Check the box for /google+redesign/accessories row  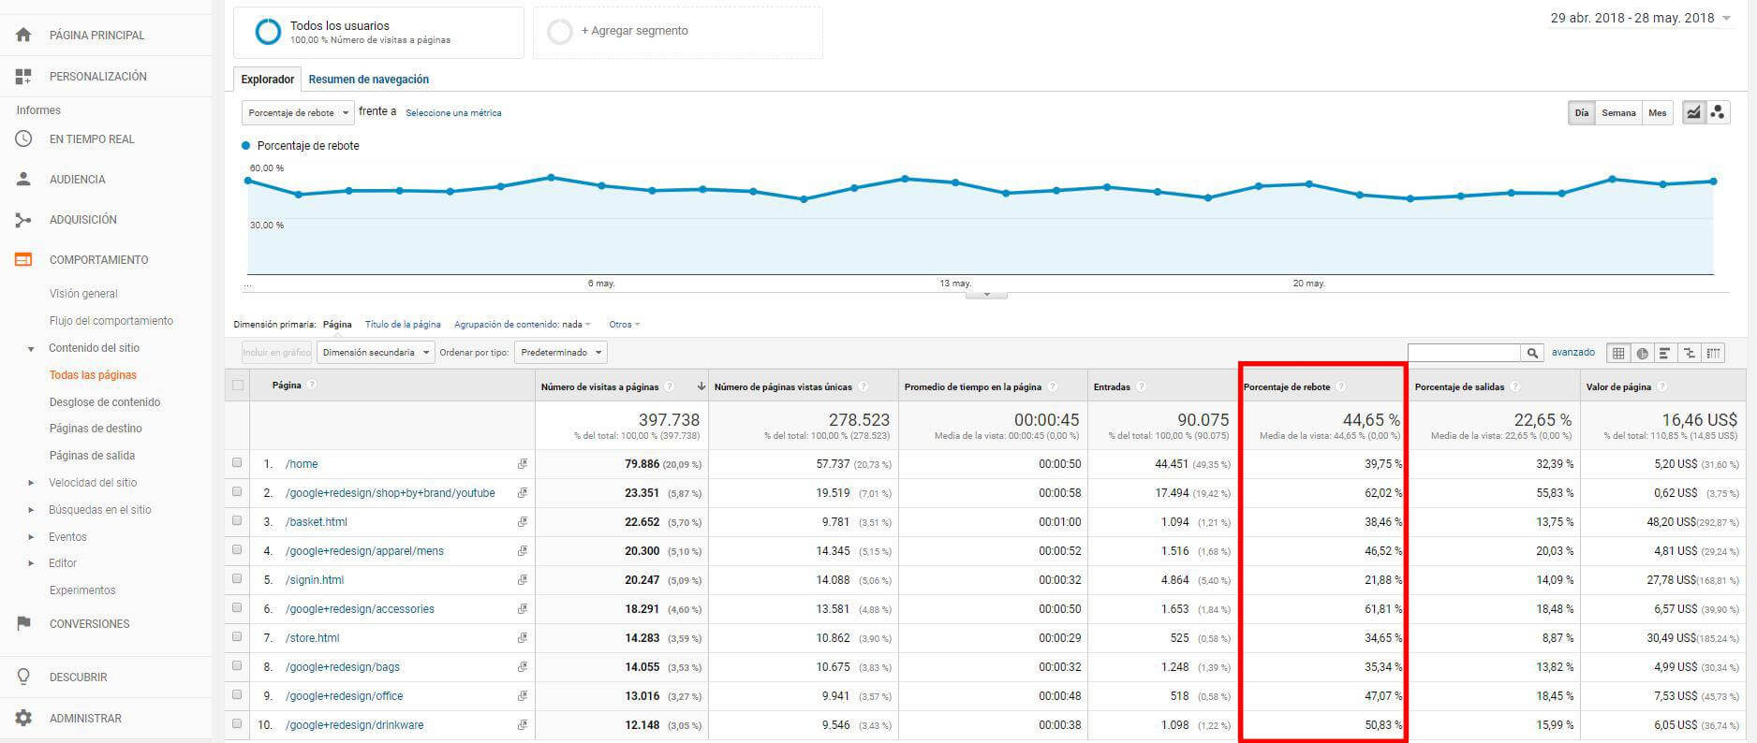click(x=237, y=607)
